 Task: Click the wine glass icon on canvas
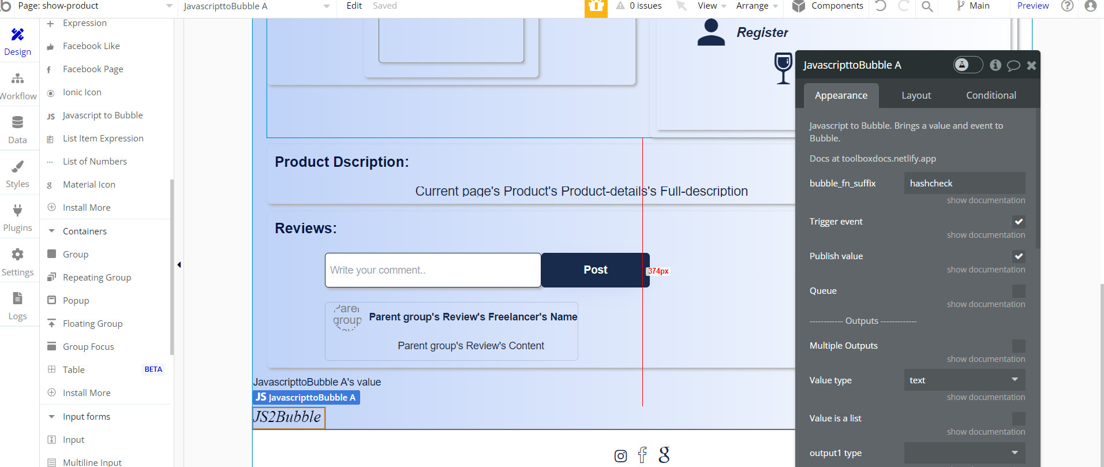783,68
